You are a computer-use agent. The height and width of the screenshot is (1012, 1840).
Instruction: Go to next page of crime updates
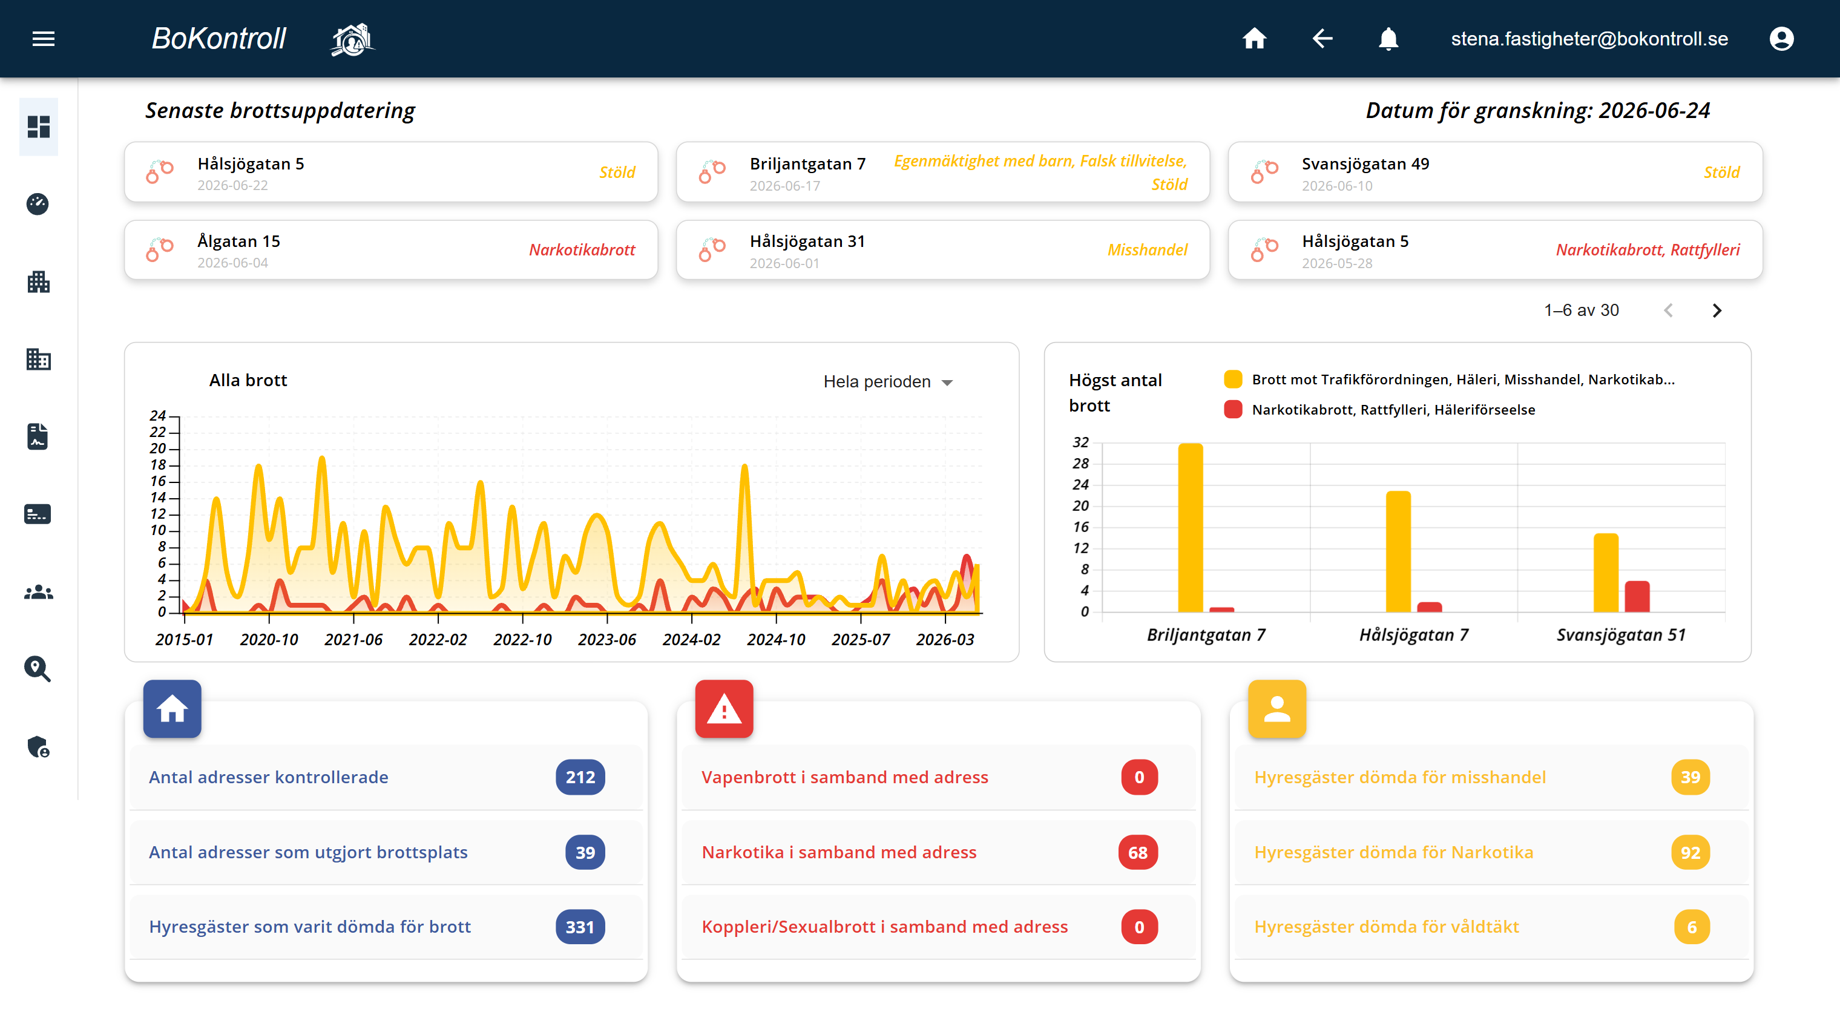click(1717, 310)
